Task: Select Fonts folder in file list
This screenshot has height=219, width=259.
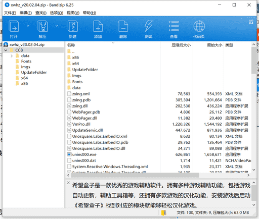Action: (77, 82)
